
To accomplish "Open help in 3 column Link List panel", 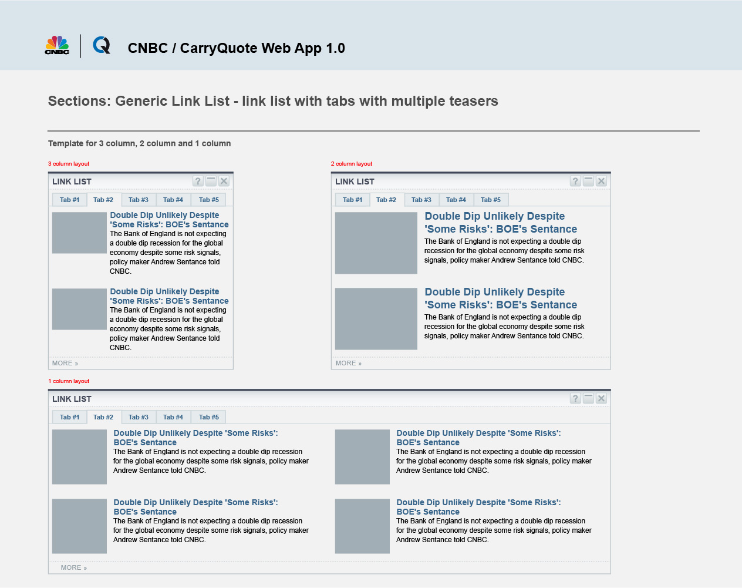I will pos(198,181).
